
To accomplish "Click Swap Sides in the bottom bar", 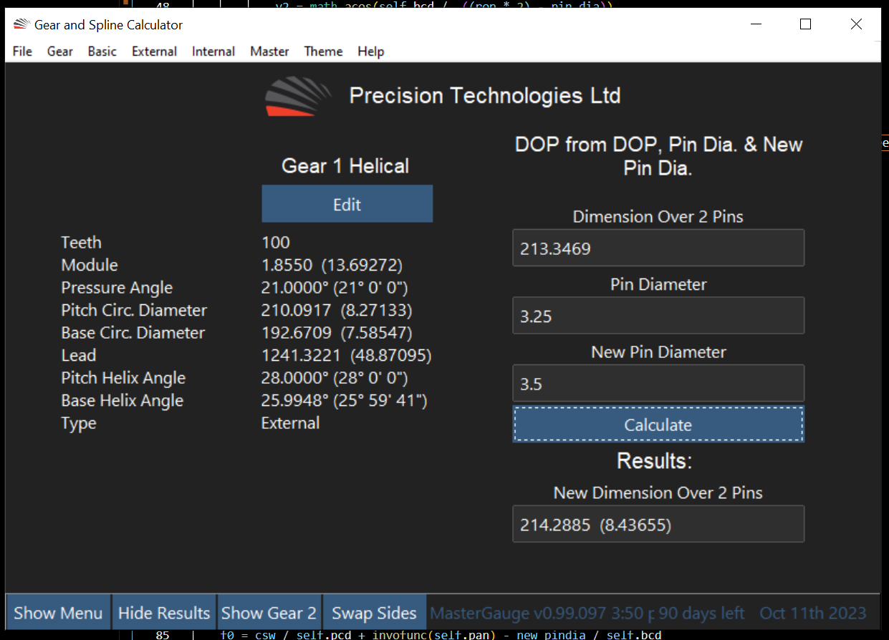I will point(374,613).
